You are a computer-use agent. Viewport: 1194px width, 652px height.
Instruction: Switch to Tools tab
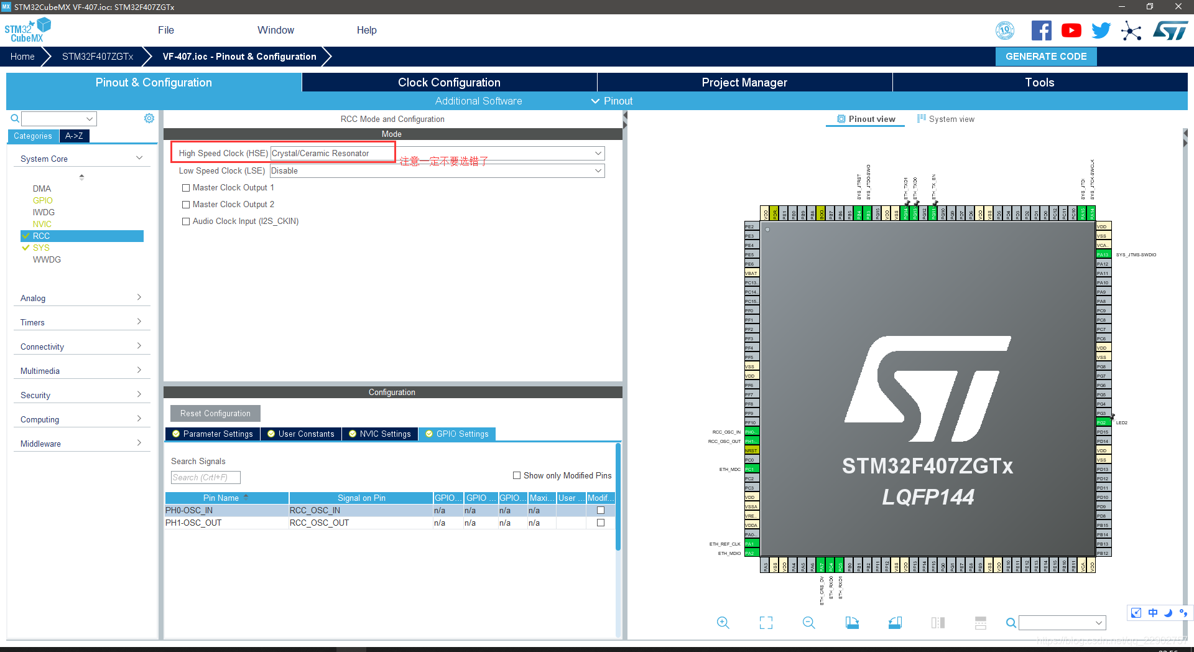[x=1040, y=82]
